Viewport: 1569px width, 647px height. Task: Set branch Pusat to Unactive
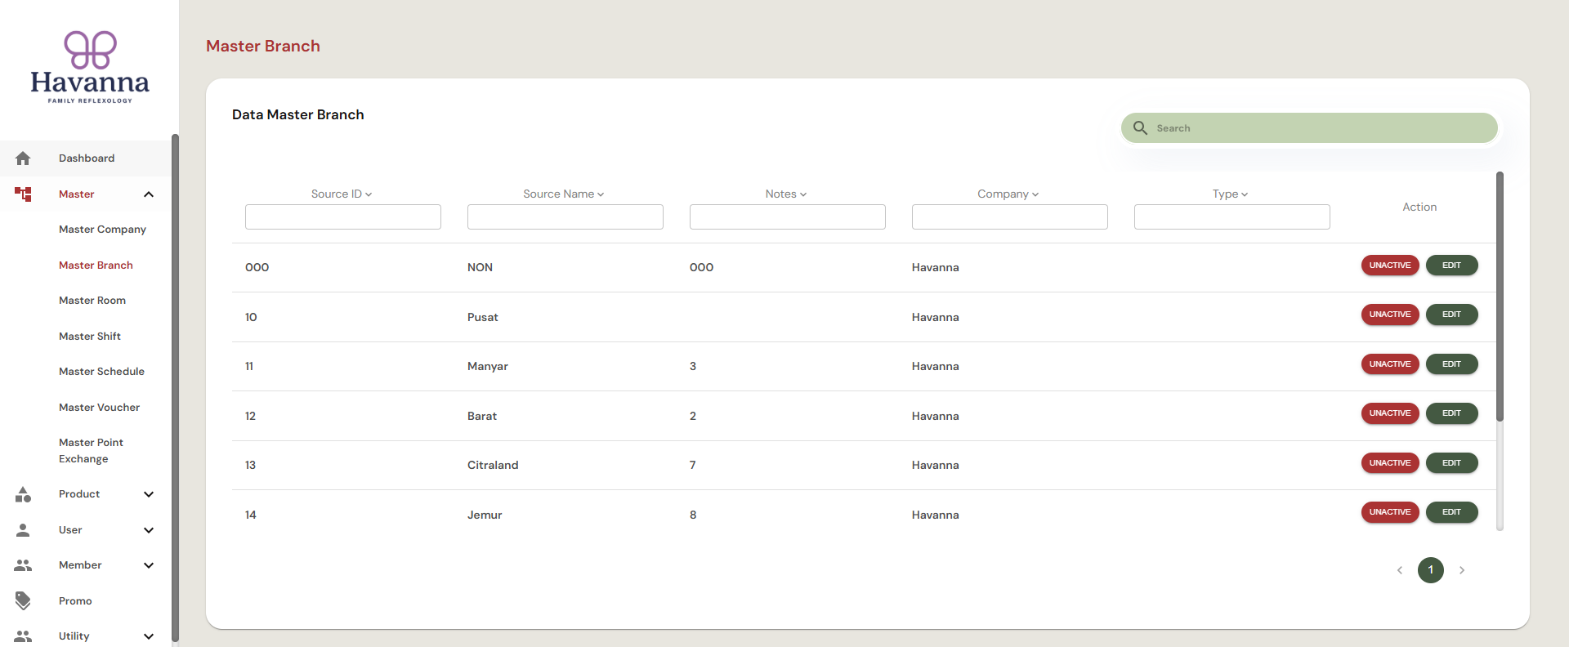[x=1390, y=315]
